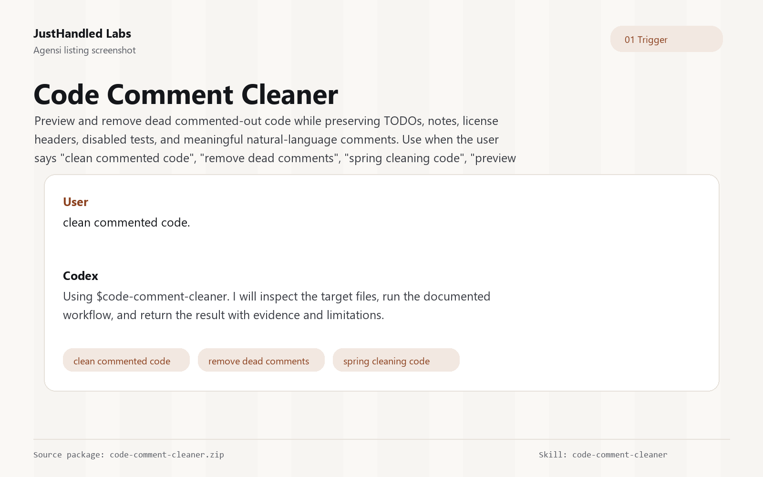Click the Source package footer text
Image resolution: width=763 pixels, height=477 pixels.
pos(129,455)
